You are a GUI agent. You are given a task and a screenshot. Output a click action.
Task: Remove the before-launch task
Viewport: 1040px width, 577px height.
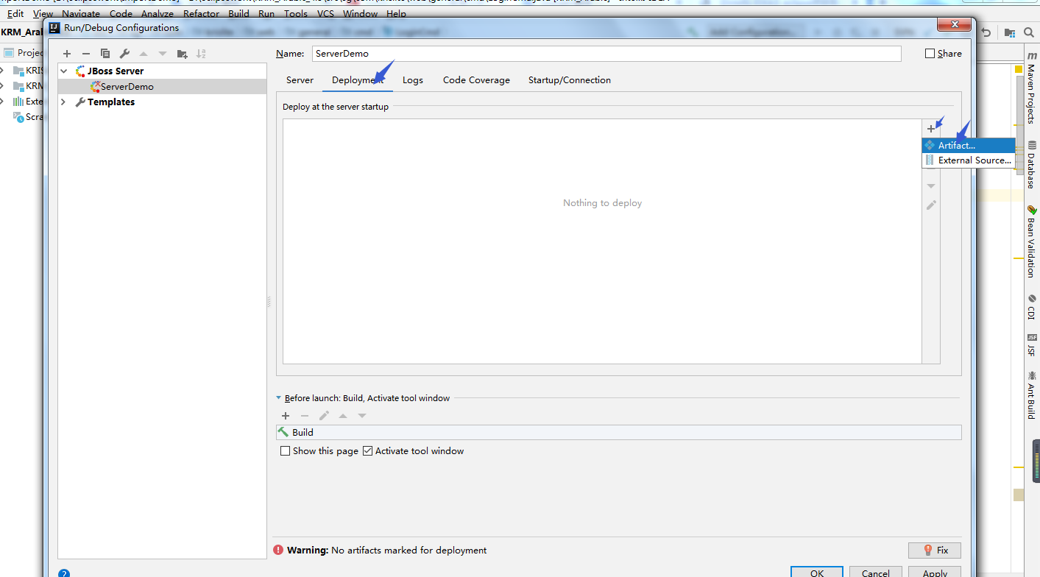305,416
